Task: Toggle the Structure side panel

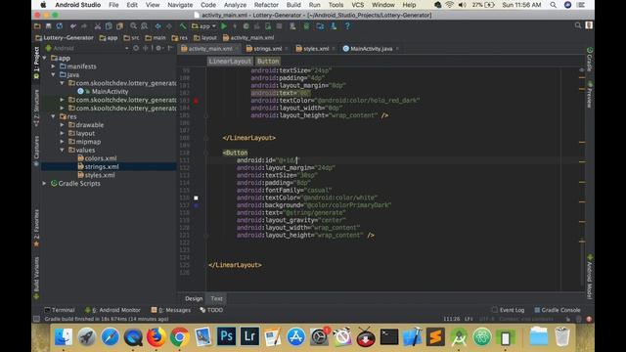Action: coord(36,107)
